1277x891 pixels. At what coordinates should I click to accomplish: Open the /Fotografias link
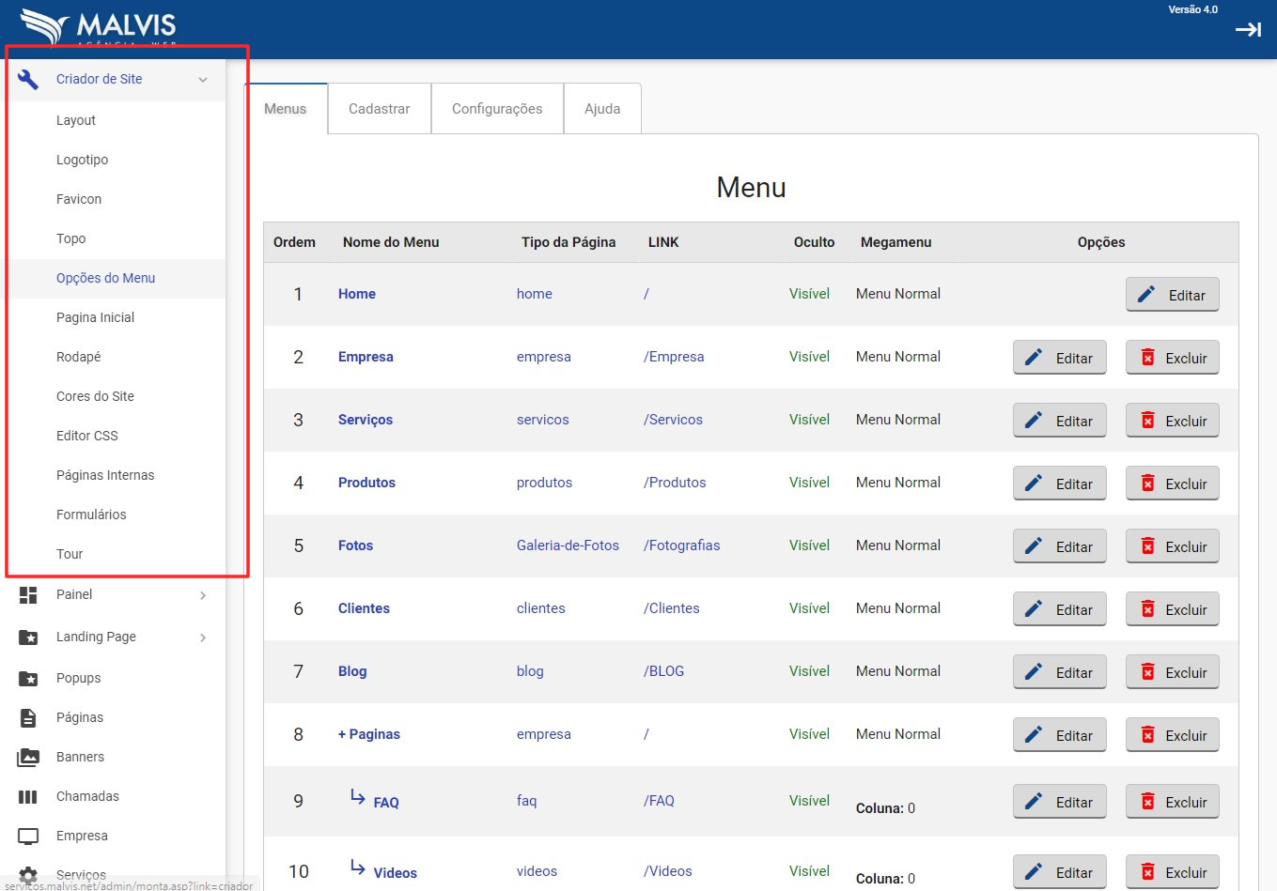click(x=681, y=545)
